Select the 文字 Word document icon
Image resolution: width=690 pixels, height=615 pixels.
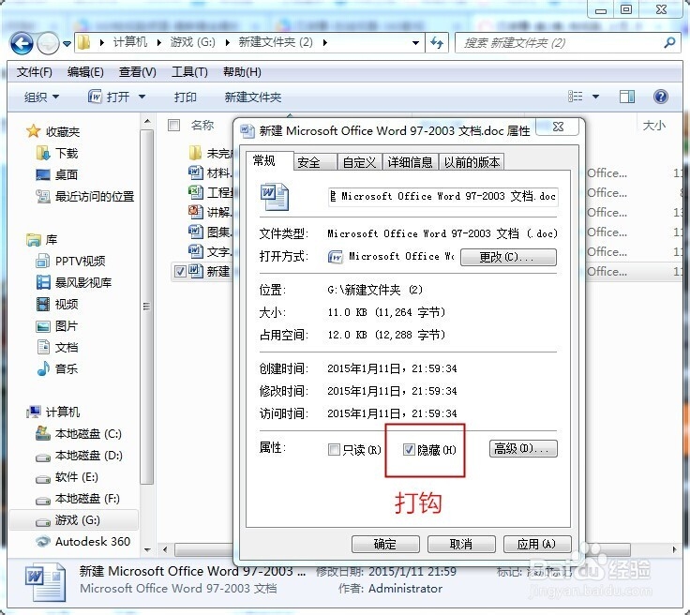196,251
